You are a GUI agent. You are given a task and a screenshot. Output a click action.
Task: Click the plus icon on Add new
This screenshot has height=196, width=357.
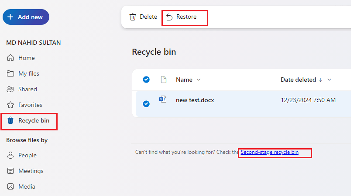coord(10,17)
